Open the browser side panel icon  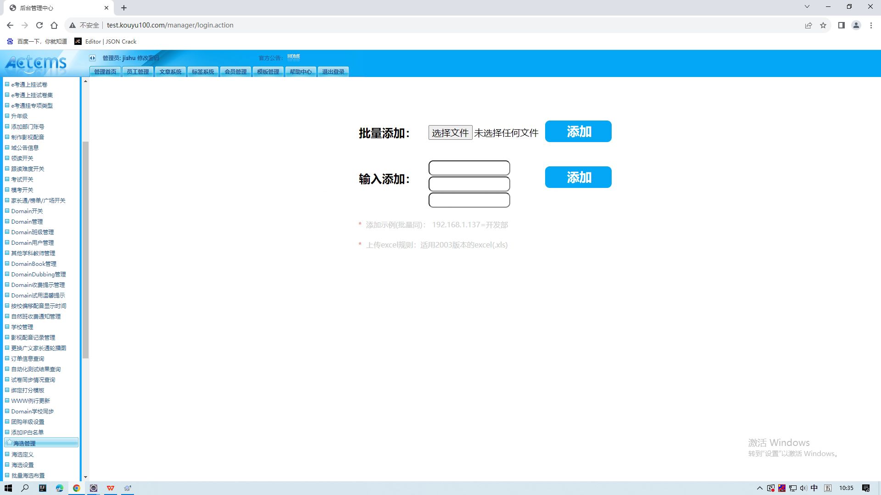(x=841, y=25)
